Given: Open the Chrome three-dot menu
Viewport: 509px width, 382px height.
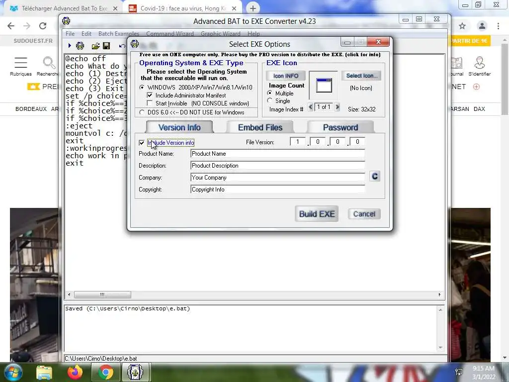Looking at the screenshot, I should point(498,26).
